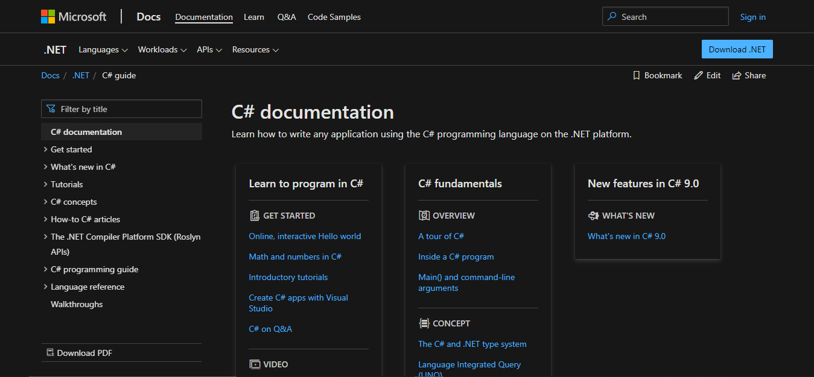Open the Languages dropdown menu
Viewport: 814px width, 377px height.
(103, 50)
